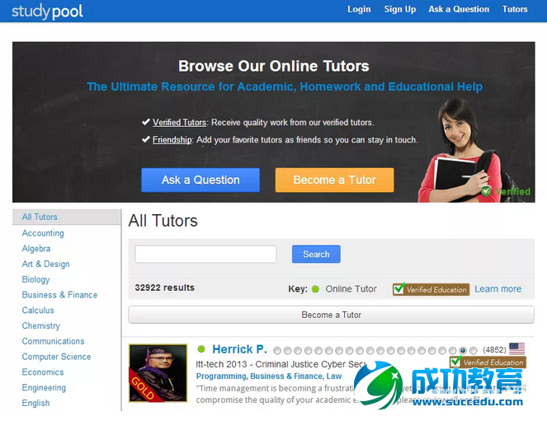Viewport: 547px width, 421px height.
Task: Focus the tutor search text field
Action: (x=205, y=255)
